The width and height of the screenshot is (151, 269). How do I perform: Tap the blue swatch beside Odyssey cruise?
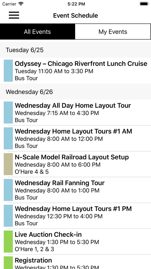8,71
